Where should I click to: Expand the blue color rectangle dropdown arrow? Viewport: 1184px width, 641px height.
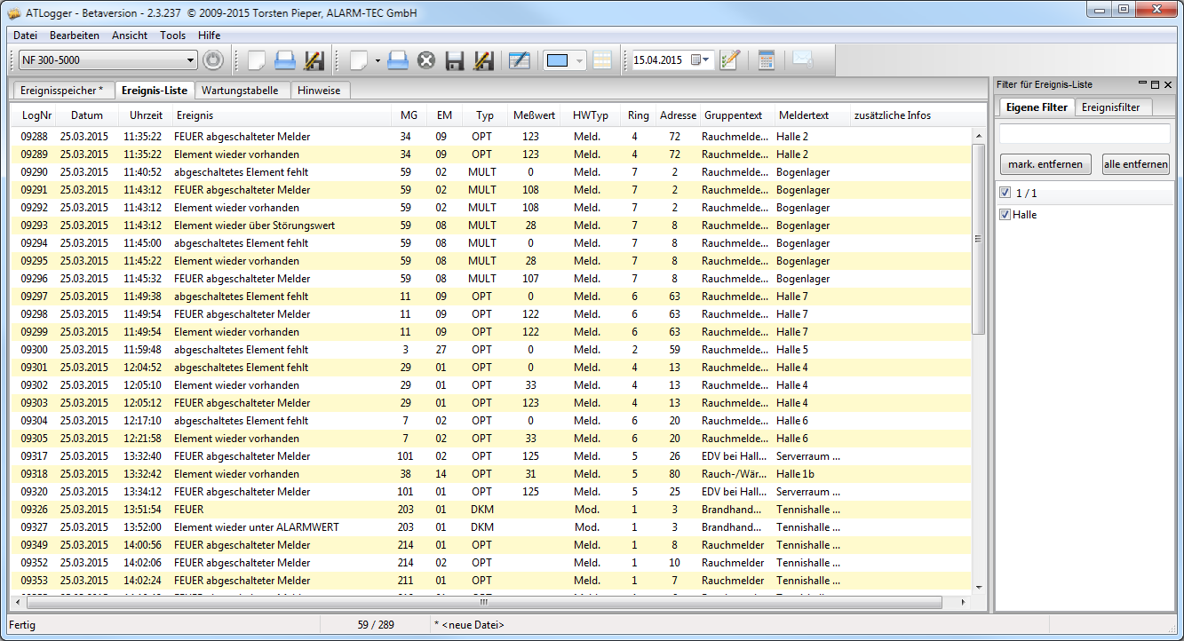click(x=580, y=60)
